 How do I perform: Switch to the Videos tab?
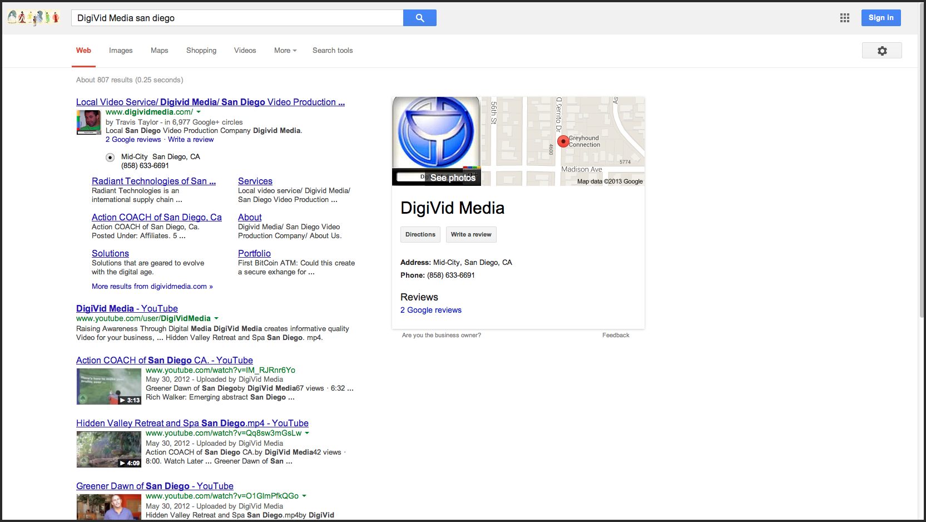(x=245, y=51)
